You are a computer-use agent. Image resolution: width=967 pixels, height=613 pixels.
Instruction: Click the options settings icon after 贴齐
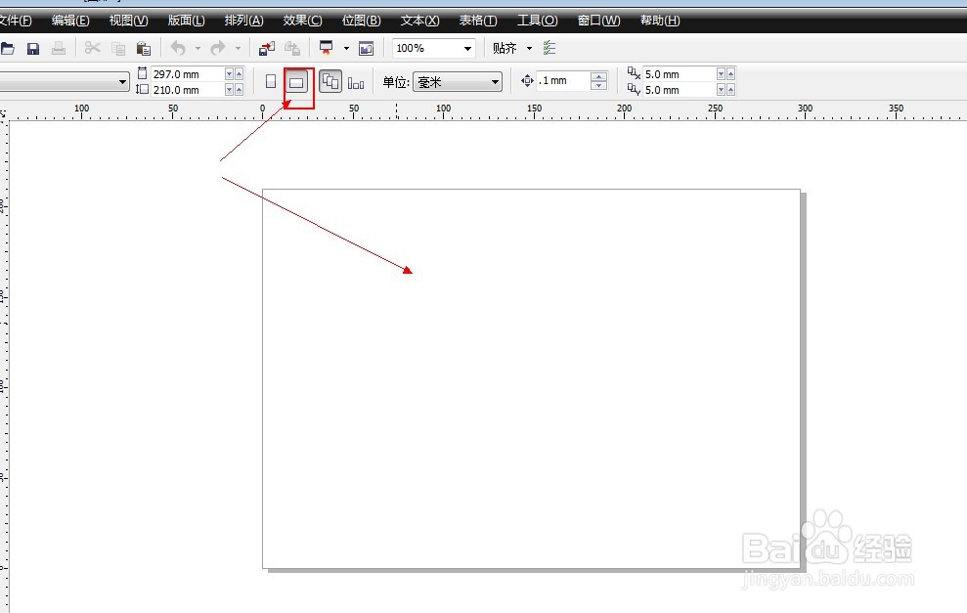tap(549, 47)
